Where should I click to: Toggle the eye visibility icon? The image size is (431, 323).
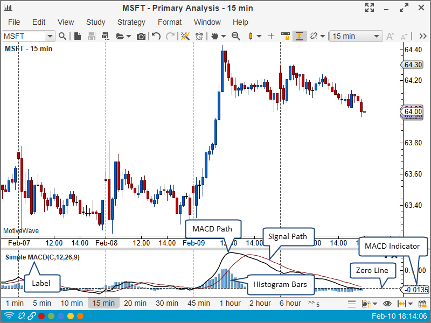(x=387, y=304)
